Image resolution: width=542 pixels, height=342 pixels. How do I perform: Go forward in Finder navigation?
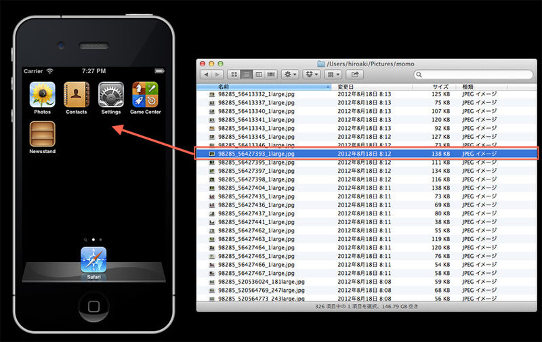pyautogui.click(x=217, y=74)
